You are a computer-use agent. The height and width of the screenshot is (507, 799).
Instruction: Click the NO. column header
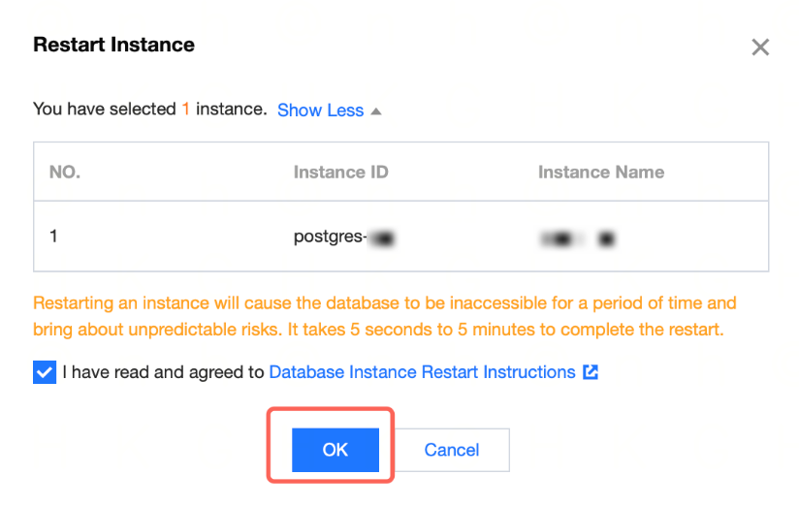click(65, 173)
